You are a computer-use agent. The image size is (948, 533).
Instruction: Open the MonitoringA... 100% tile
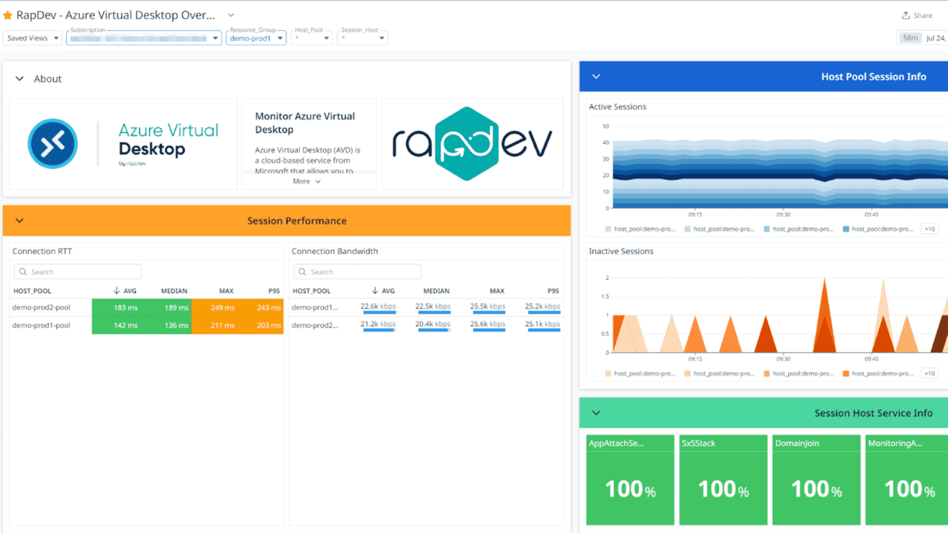(x=907, y=480)
